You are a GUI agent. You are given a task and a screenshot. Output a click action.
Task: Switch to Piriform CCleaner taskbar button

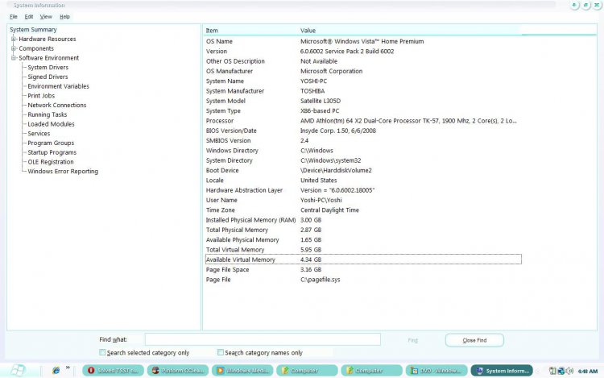click(178, 370)
